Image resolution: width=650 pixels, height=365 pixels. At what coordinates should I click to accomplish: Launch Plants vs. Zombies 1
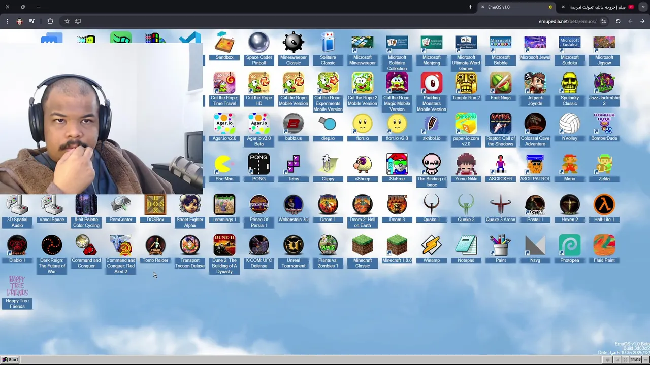[328, 252]
